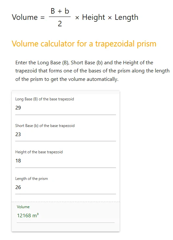The image size is (173, 240).
Task: Select the Height input with value 18
Action: pyautogui.click(x=65, y=161)
